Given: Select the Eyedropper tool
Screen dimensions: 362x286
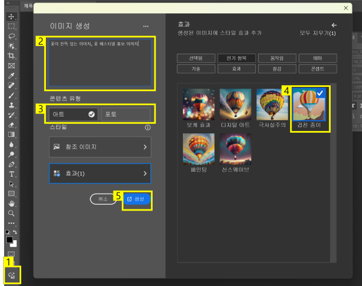Looking at the screenshot, I should [x=11, y=75].
